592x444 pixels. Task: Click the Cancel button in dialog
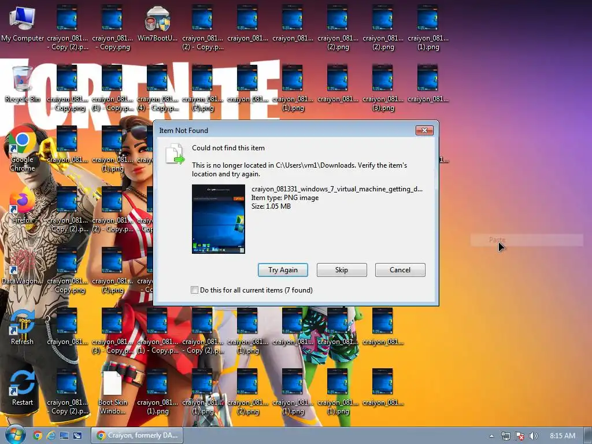[400, 270]
